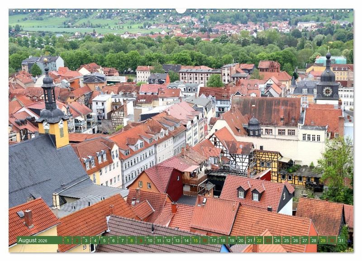Viewport: 362px width, 261px height.
Task: Select date cell 13 in calendar strip
Action: [x=177, y=240]
